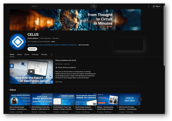Open options menu for Power-Ups Episode 2 video
The image size is (172, 121).
74,107
